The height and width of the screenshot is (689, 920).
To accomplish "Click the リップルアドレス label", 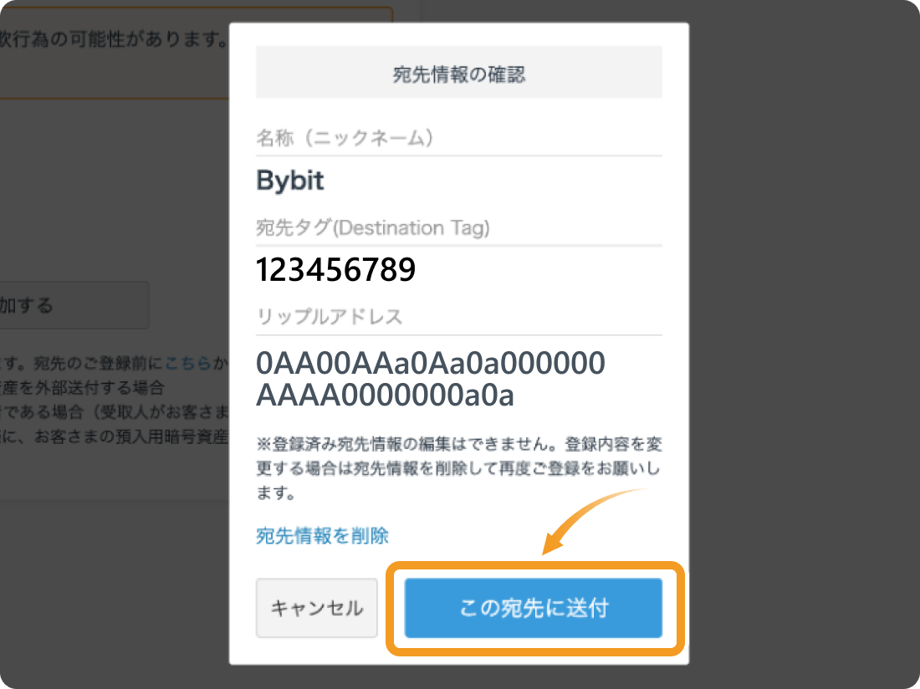I will [x=330, y=317].
